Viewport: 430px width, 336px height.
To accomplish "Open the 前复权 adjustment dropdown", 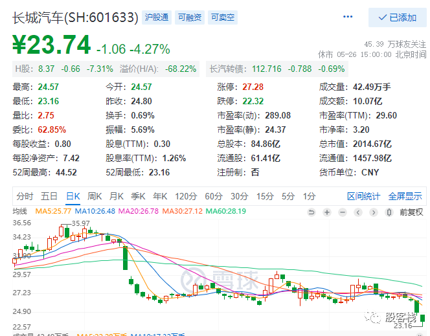I will click(x=411, y=212).
